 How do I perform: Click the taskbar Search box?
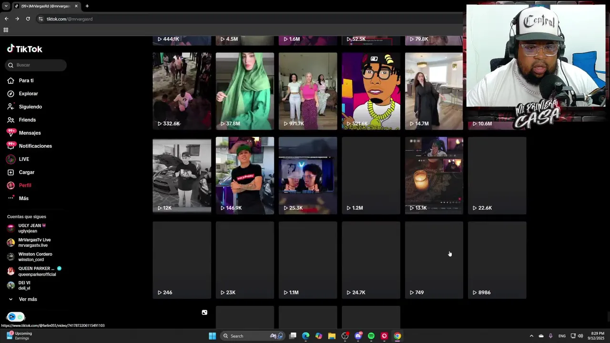[x=253, y=336]
